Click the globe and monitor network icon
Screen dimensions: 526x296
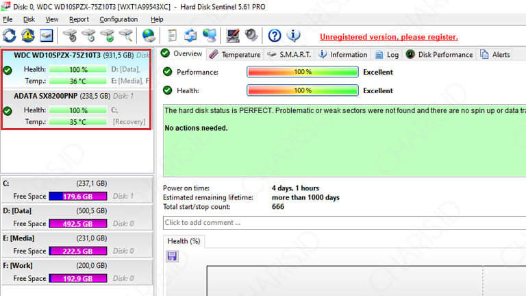(x=210, y=35)
